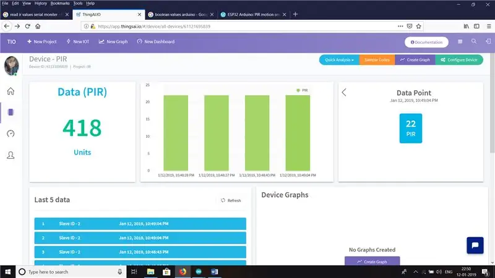495x278 pixels.
Task: Open the Windows Start menu
Action: [x=7, y=272]
